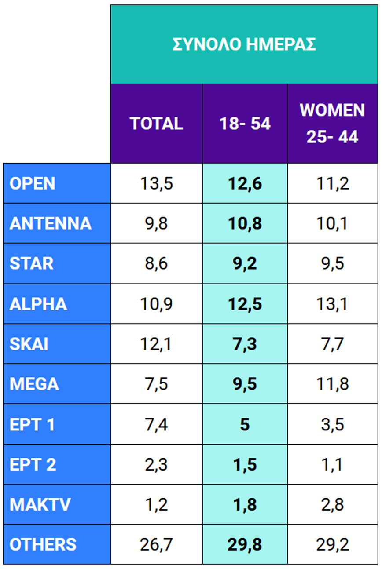The height and width of the screenshot is (569, 382).
Task: Select ALPHA's 18-54 value 12,5
Action: pos(245,304)
